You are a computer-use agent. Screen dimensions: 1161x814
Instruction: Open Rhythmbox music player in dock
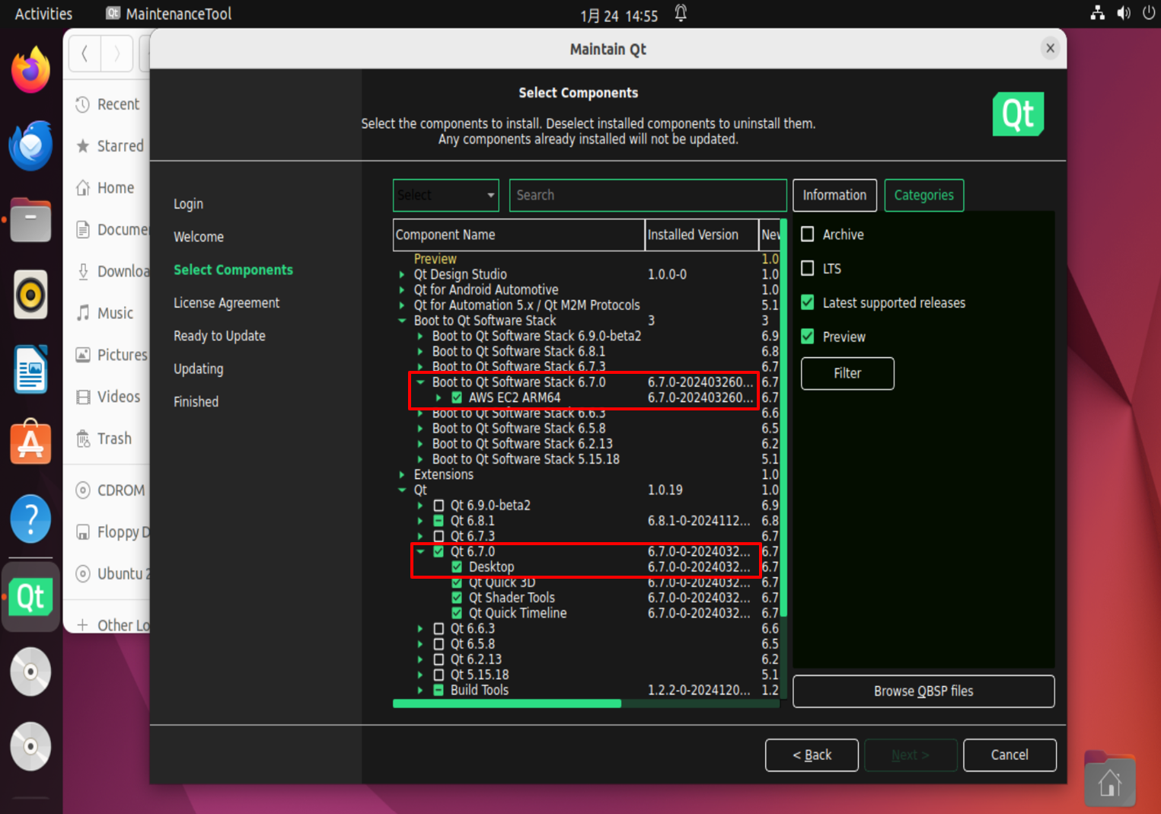click(30, 295)
